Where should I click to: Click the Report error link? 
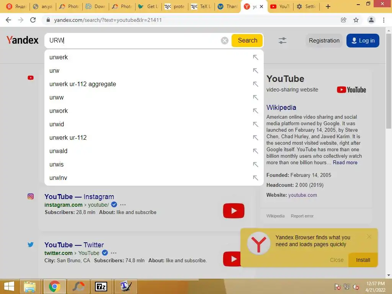point(302,216)
